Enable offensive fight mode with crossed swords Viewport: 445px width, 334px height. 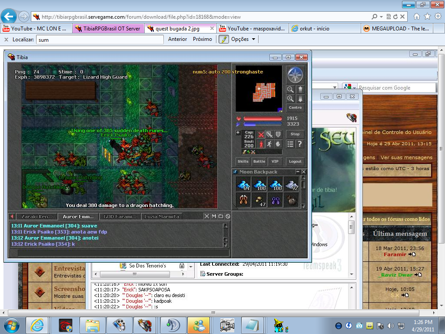coord(261,134)
